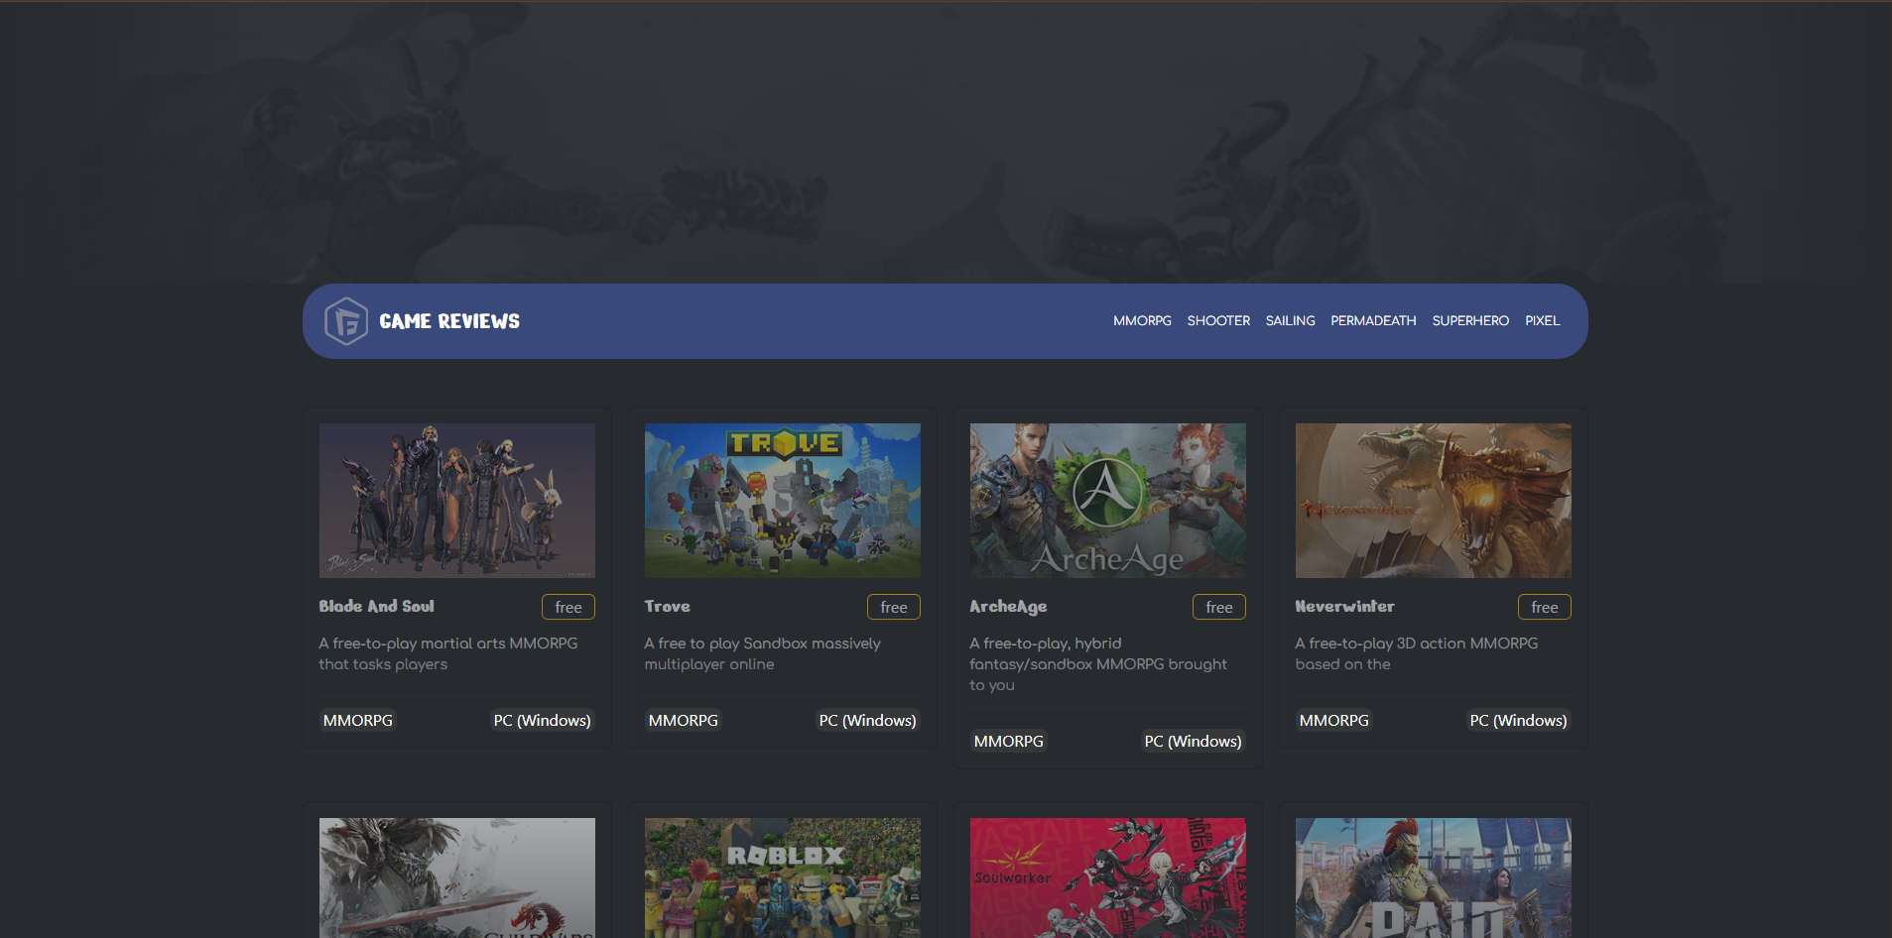Open the SUPERHERO category
This screenshot has height=938, width=1892.
click(1470, 320)
